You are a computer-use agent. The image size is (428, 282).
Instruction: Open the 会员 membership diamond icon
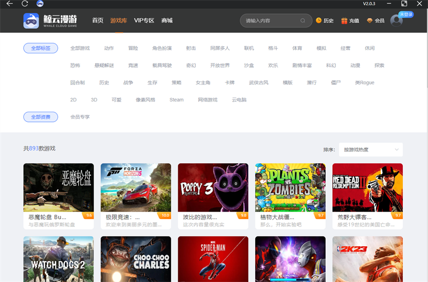[369, 21]
